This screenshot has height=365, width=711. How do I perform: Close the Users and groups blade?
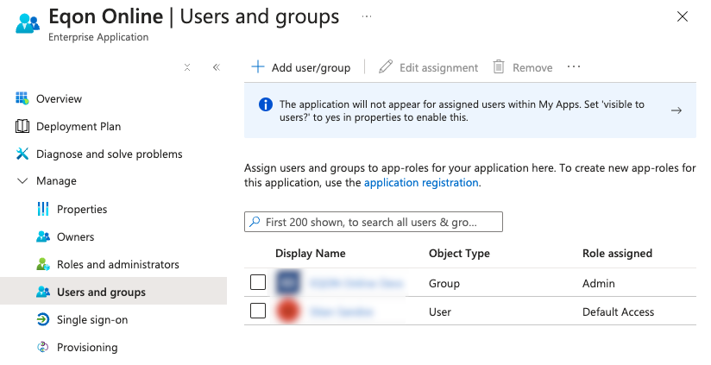[x=682, y=16]
